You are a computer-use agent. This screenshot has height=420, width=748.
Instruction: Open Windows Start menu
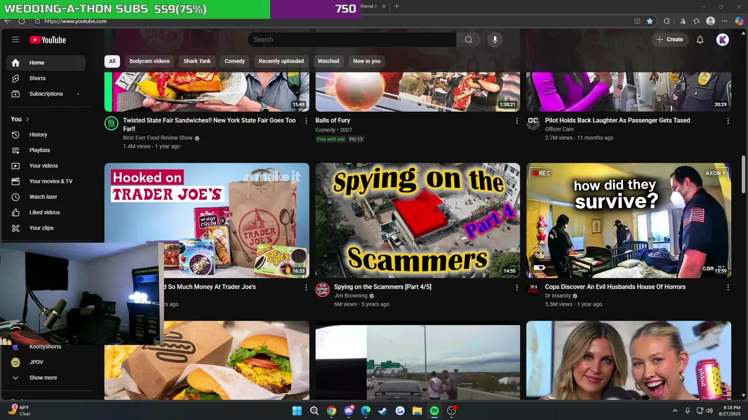(297, 411)
